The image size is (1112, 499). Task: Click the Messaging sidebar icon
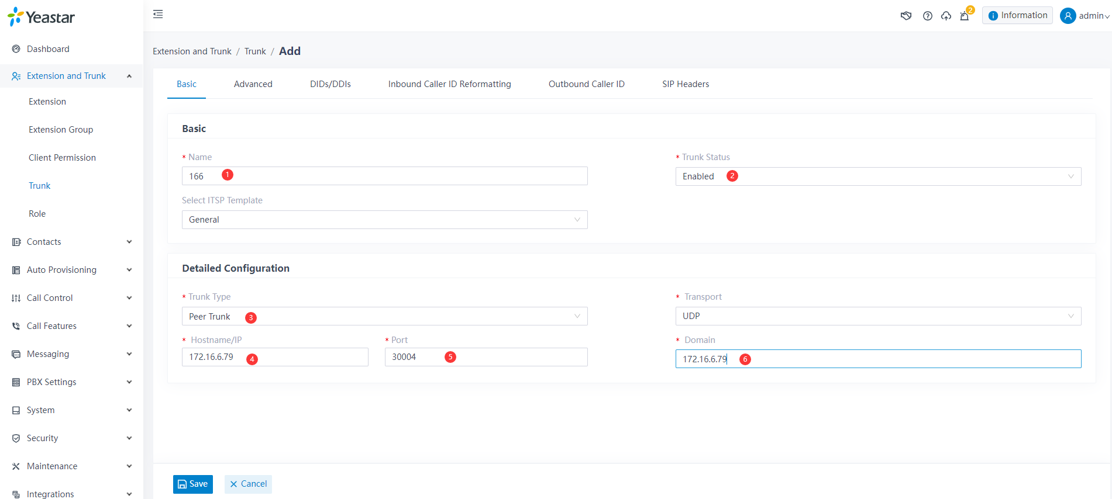click(x=16, y=354)
